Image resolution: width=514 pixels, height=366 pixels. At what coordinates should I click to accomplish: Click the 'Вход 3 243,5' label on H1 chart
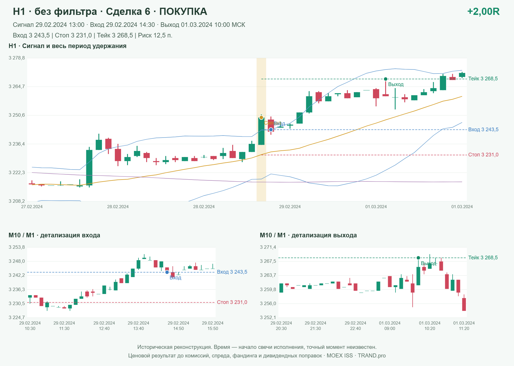[483, 130]
